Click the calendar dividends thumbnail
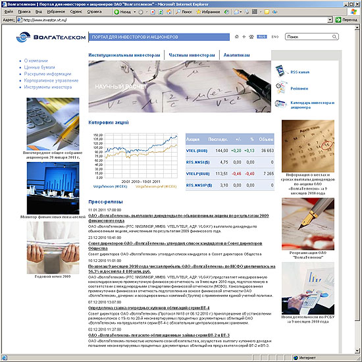 click(x=308, y=146)
